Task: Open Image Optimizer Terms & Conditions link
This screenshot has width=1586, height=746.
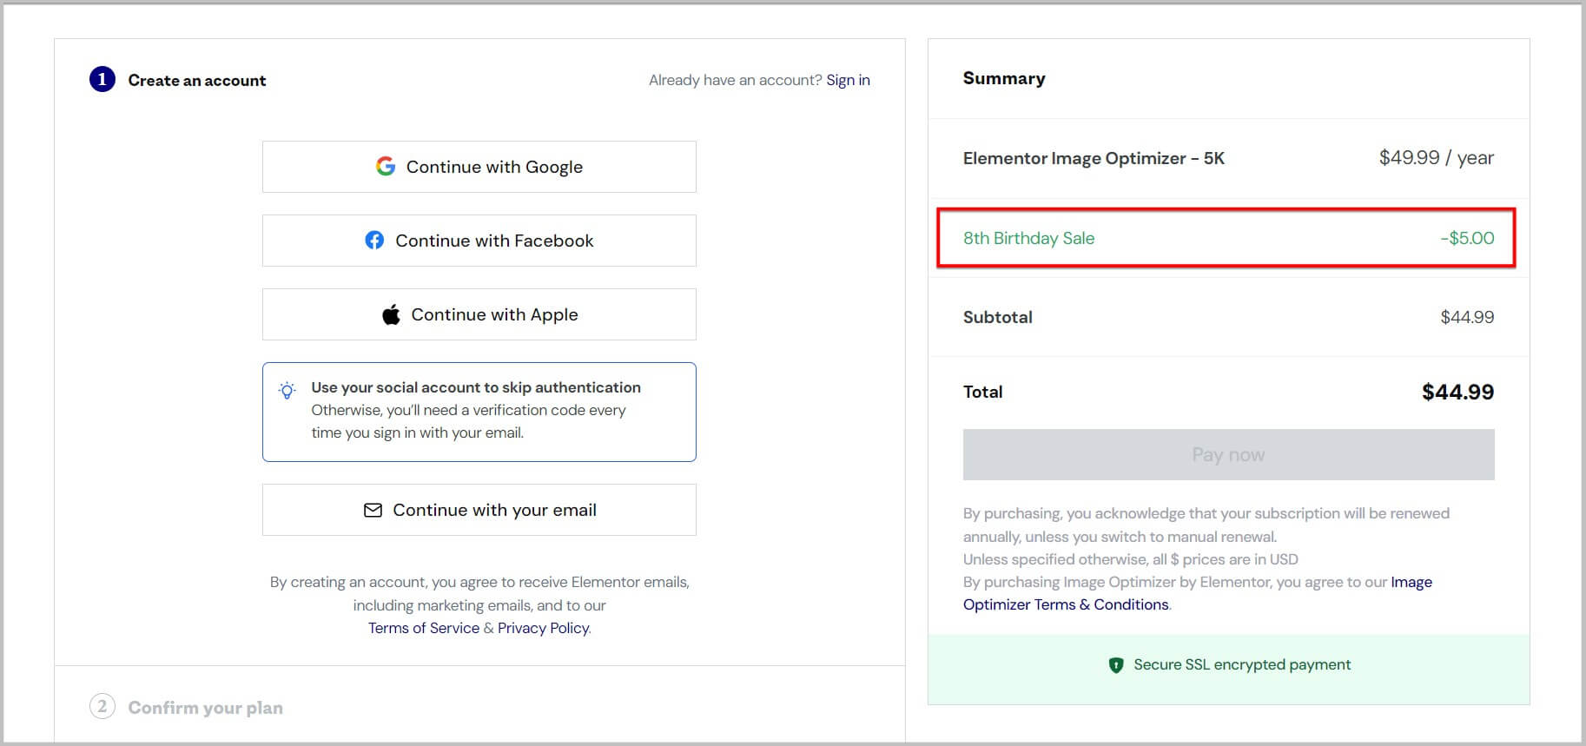Action: tap(1066, 604)
